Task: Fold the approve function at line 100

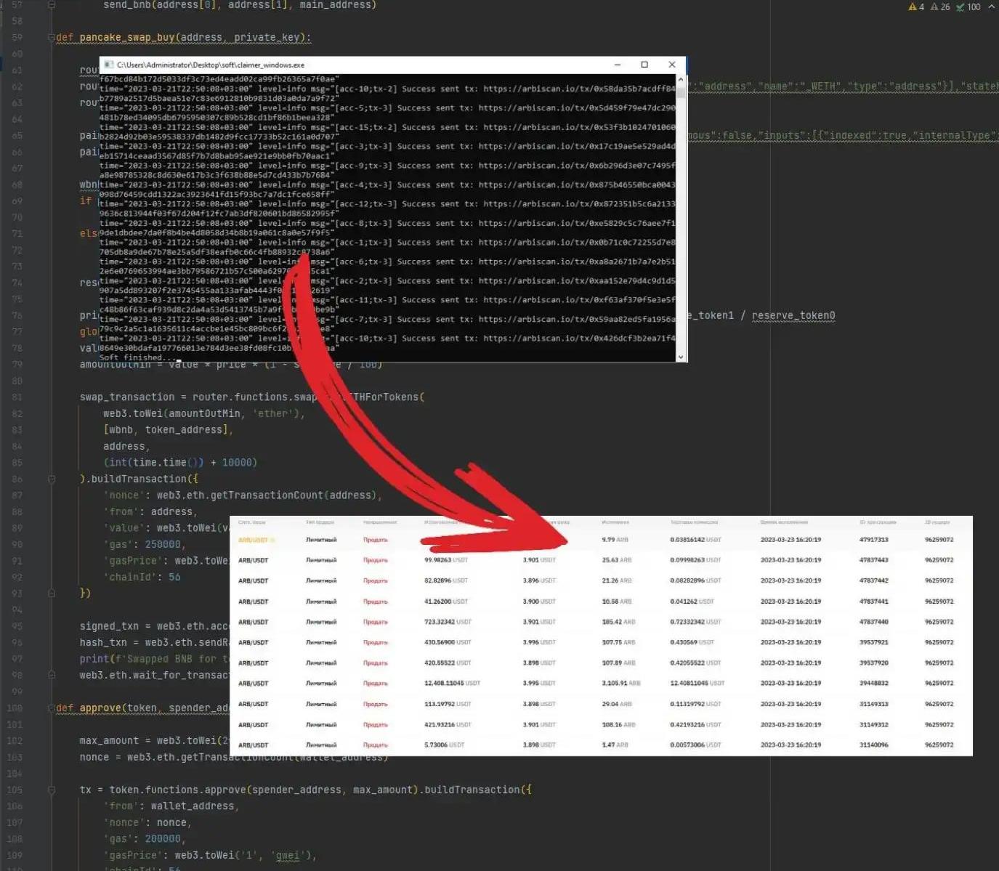Action: (52, 708)
